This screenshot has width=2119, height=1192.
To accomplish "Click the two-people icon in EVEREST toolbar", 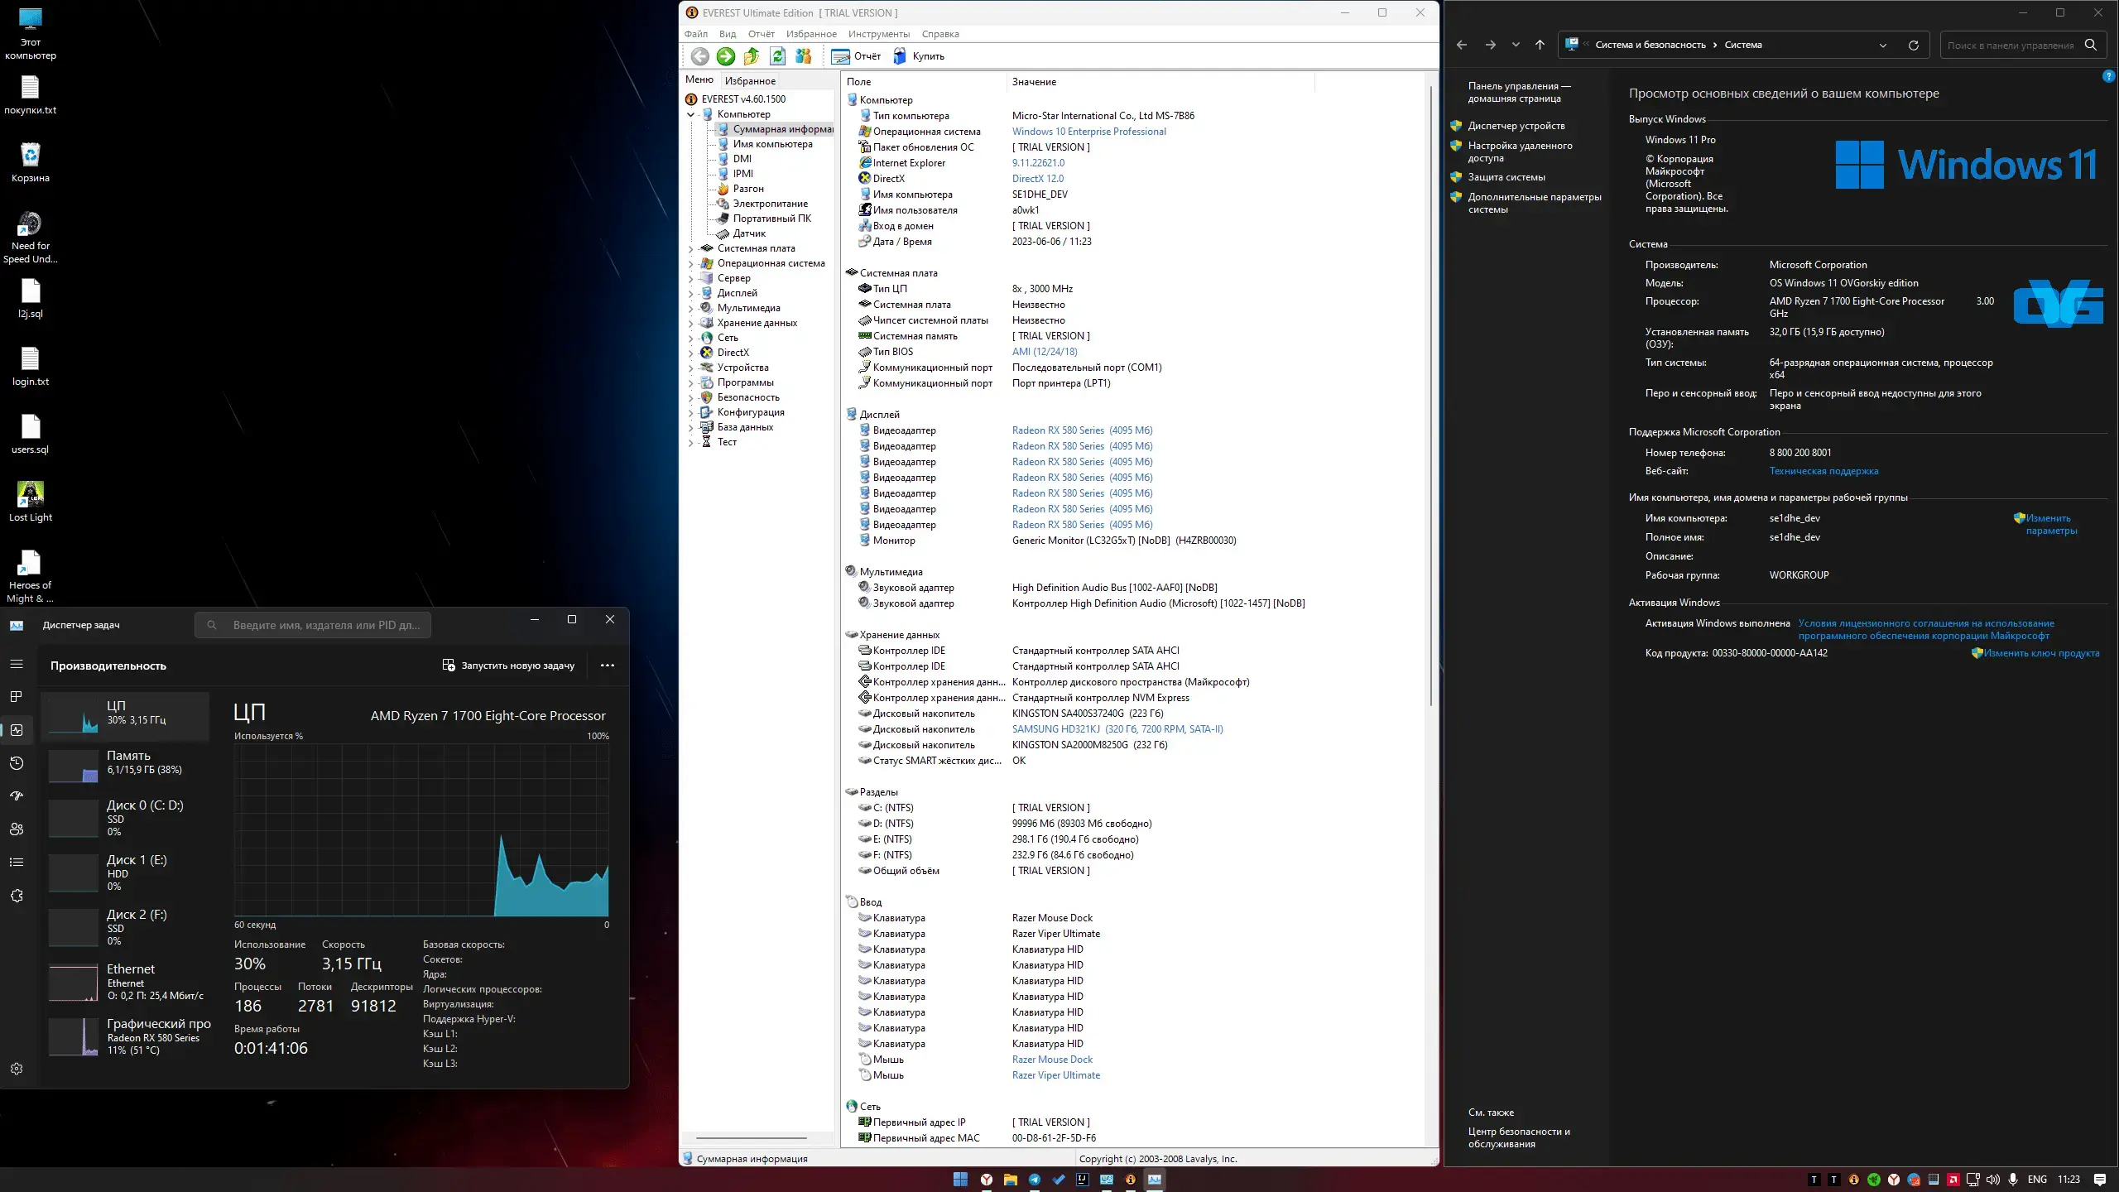I will click(803, 56).
